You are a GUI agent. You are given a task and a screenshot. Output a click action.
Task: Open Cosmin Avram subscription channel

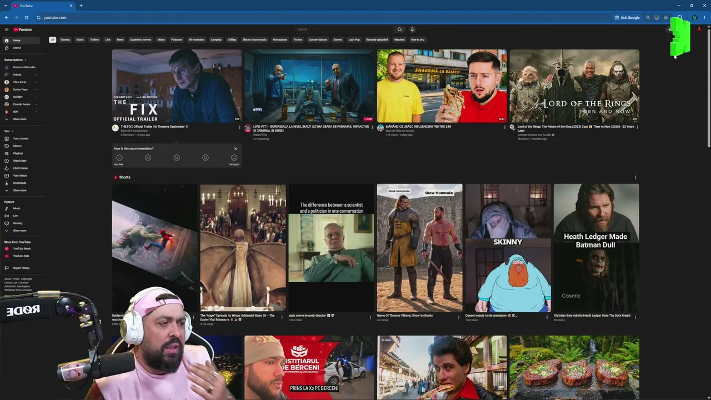tap(20, 104)
